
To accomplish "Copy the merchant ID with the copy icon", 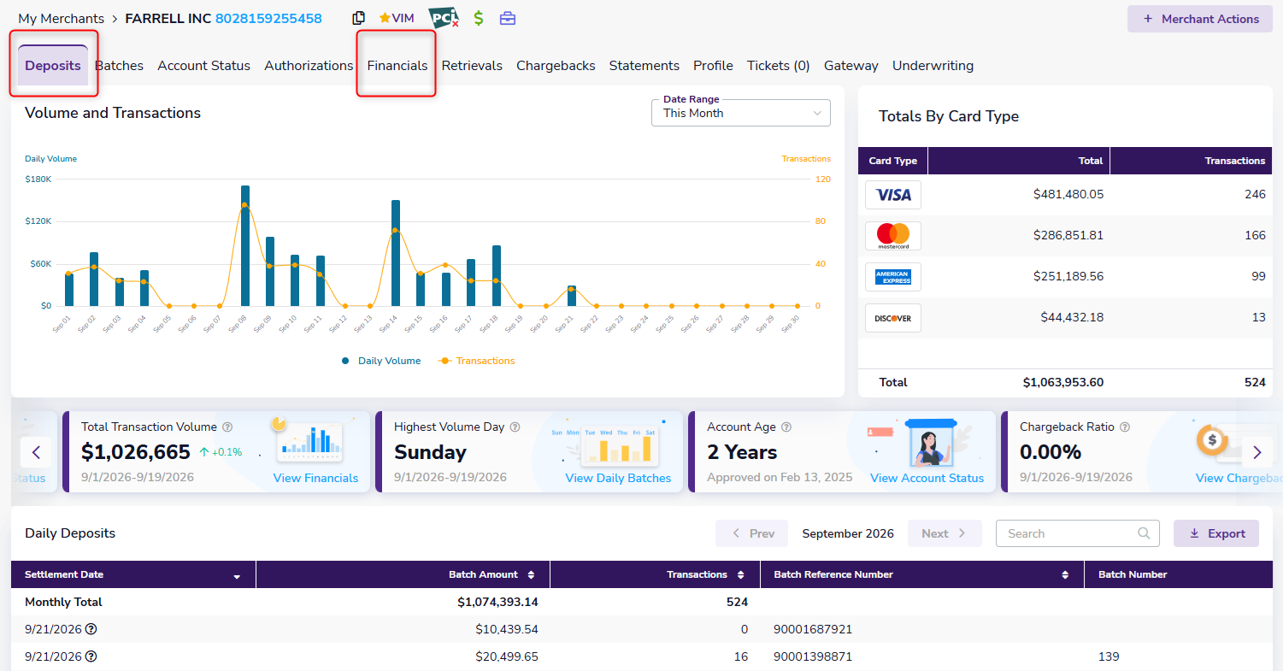I will (359, 18).
